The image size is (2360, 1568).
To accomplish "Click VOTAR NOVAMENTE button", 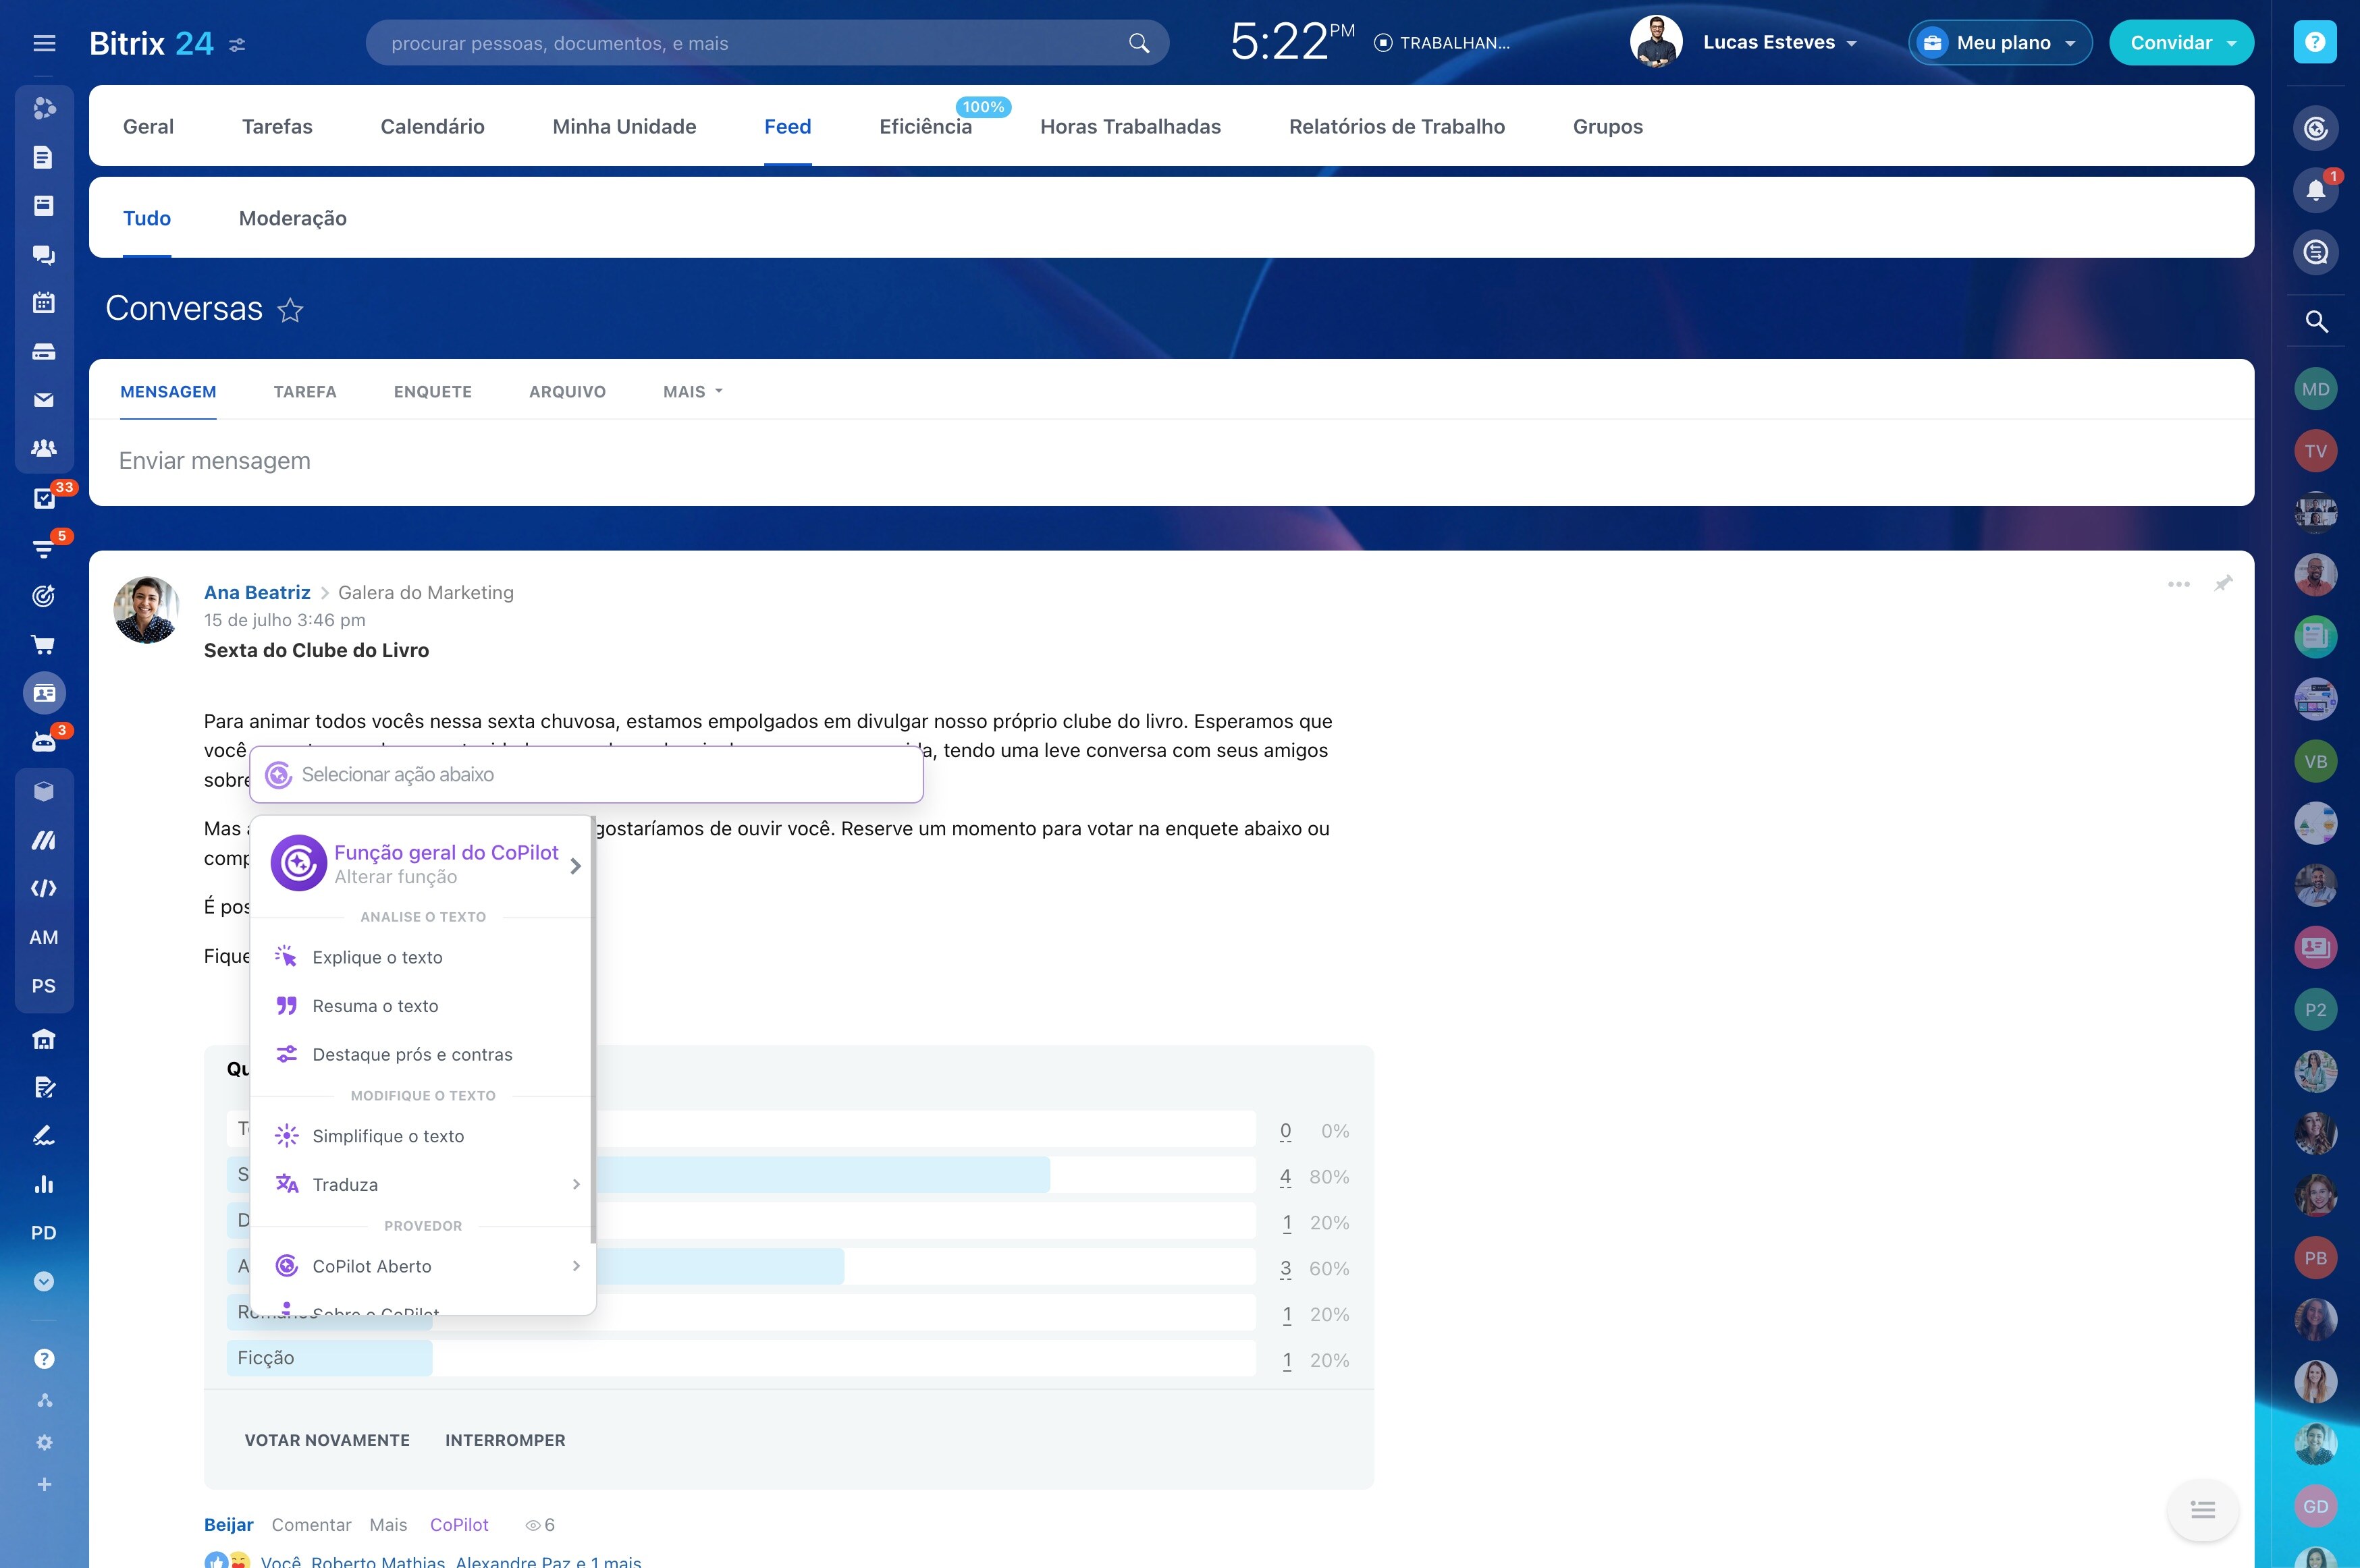I will tap(327, 1440).
